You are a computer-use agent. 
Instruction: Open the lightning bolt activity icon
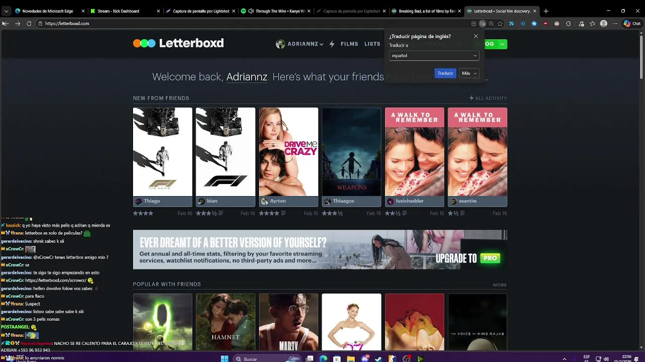(x=332, y=44)
